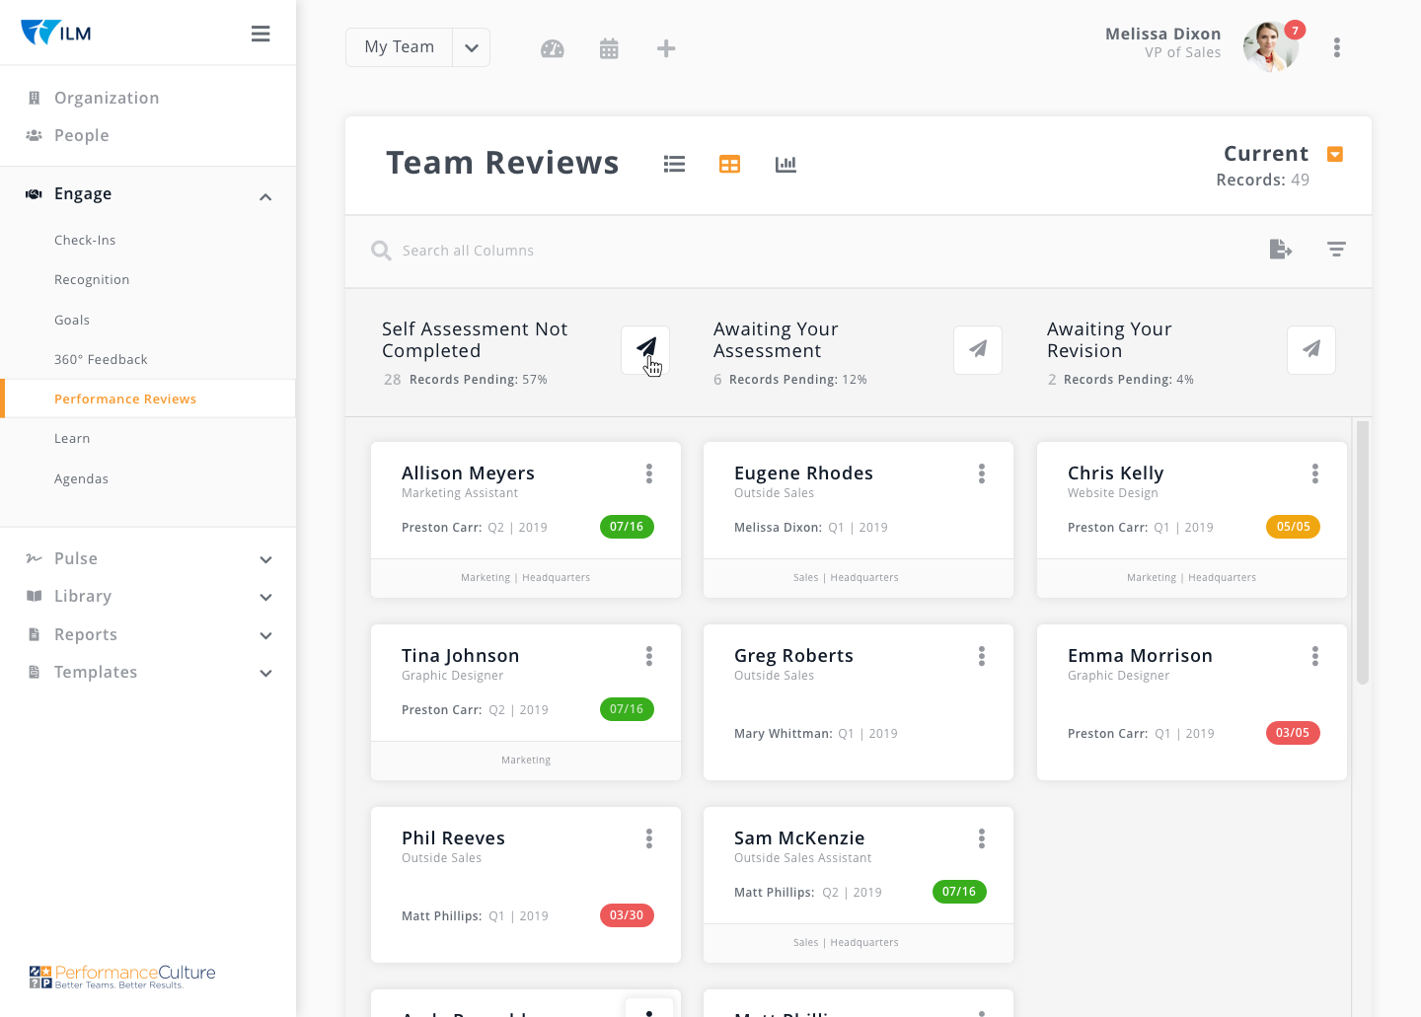Send reminder for Self Assessment Not Completed
The width and height of the screenshot is (1421, 1017).
(x=645, y=350)
